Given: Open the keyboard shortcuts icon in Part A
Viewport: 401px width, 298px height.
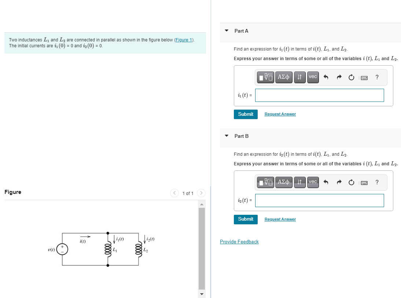Looking at the screenshot, I should [364, 77].
